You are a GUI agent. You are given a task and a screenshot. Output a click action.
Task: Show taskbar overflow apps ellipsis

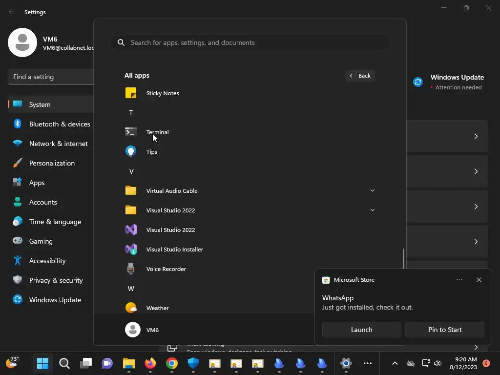(368, 363)
